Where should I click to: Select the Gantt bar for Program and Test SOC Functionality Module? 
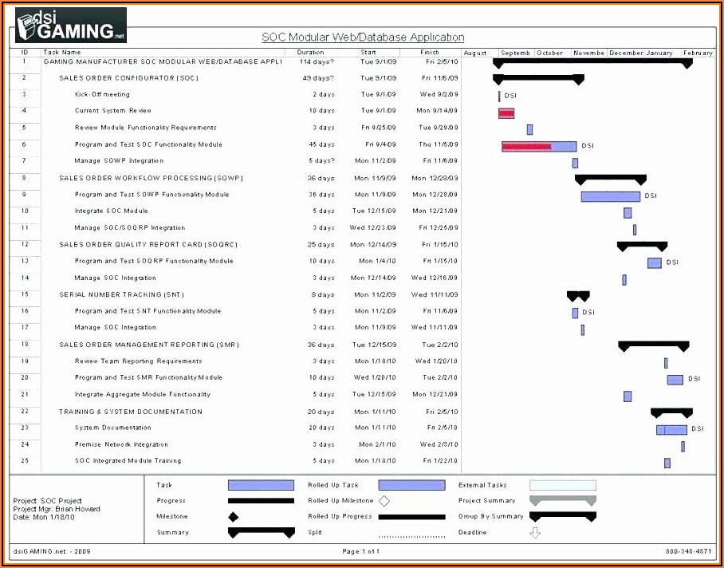coord(538,145)
